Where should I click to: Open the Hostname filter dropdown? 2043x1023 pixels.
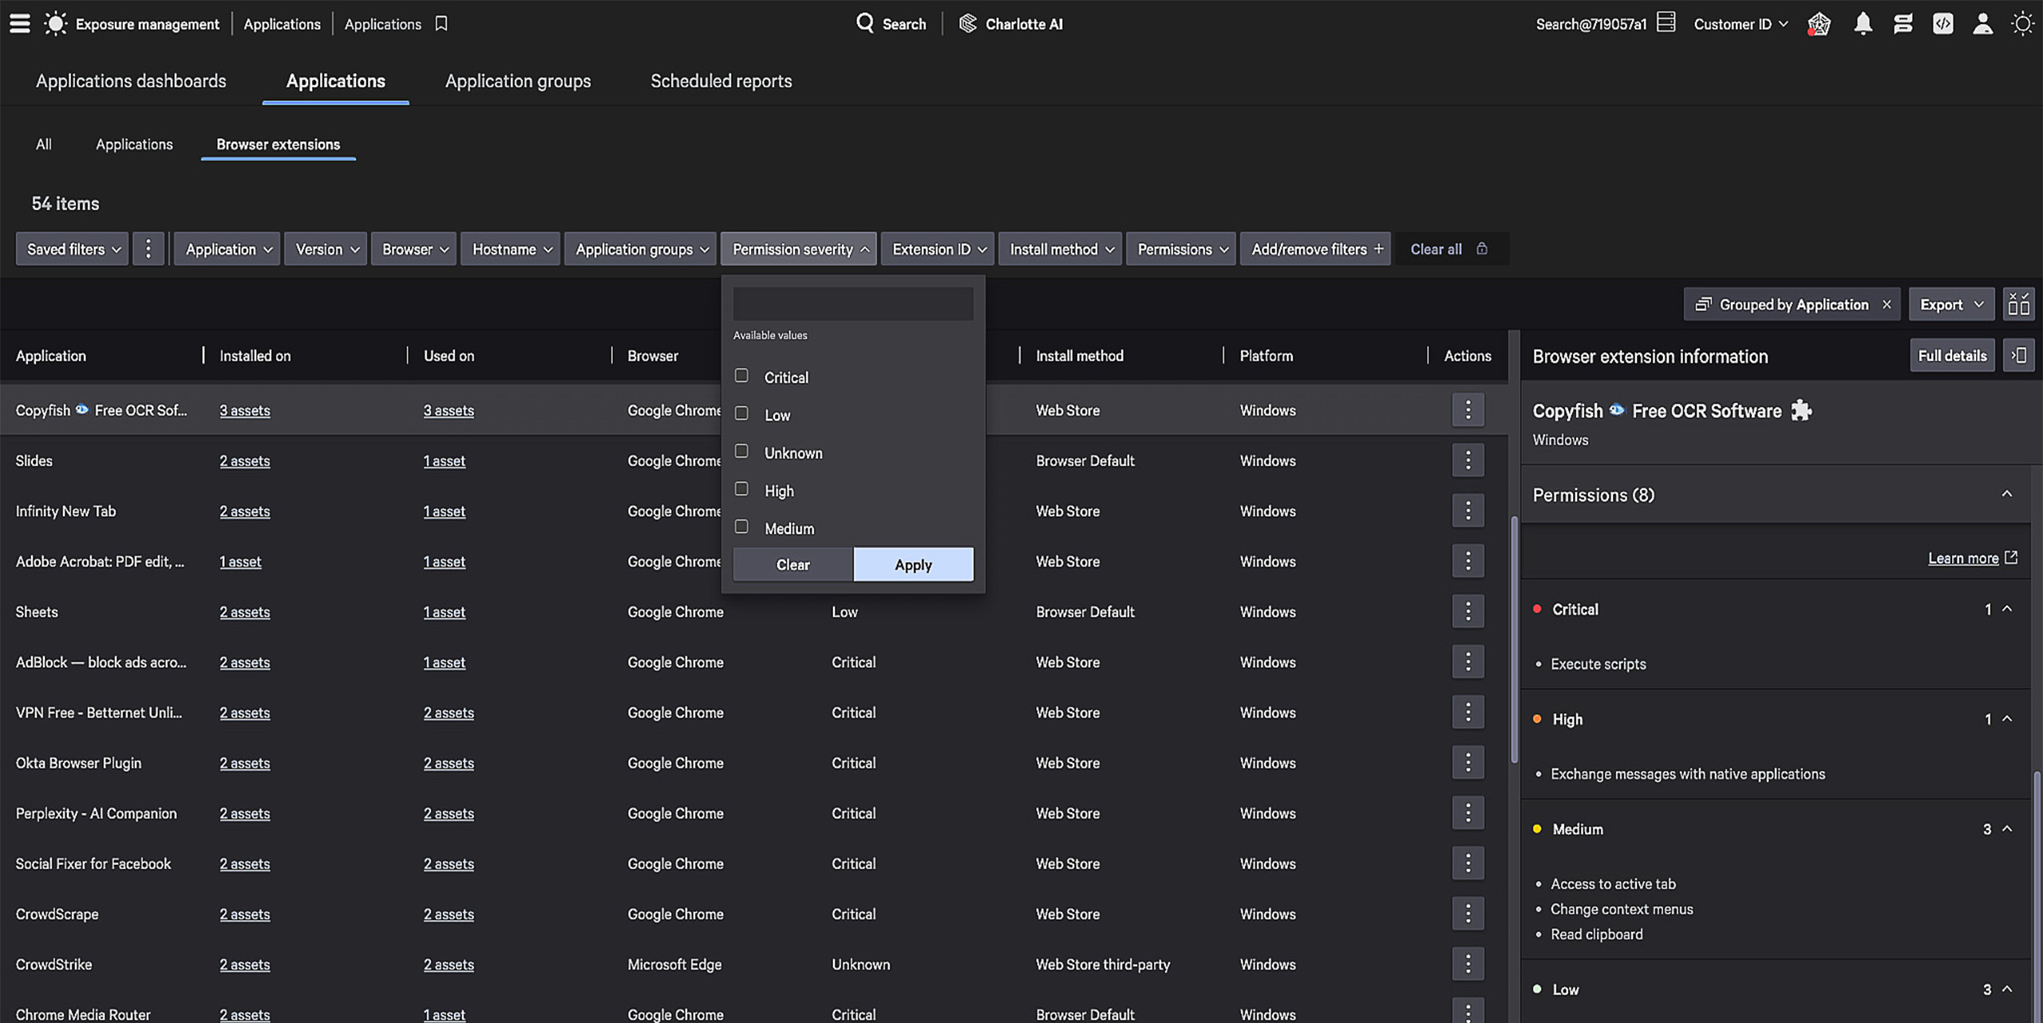pos(511,249)
